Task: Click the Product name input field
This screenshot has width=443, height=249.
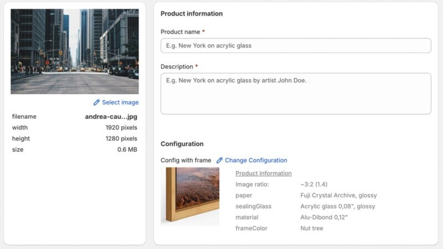Action: coord(296,45)
